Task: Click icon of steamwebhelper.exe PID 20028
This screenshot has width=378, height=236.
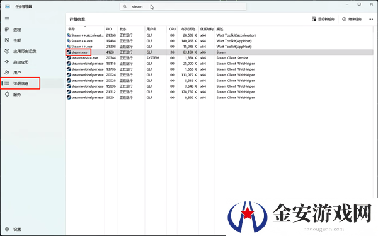Action: [x=69, y=80]
